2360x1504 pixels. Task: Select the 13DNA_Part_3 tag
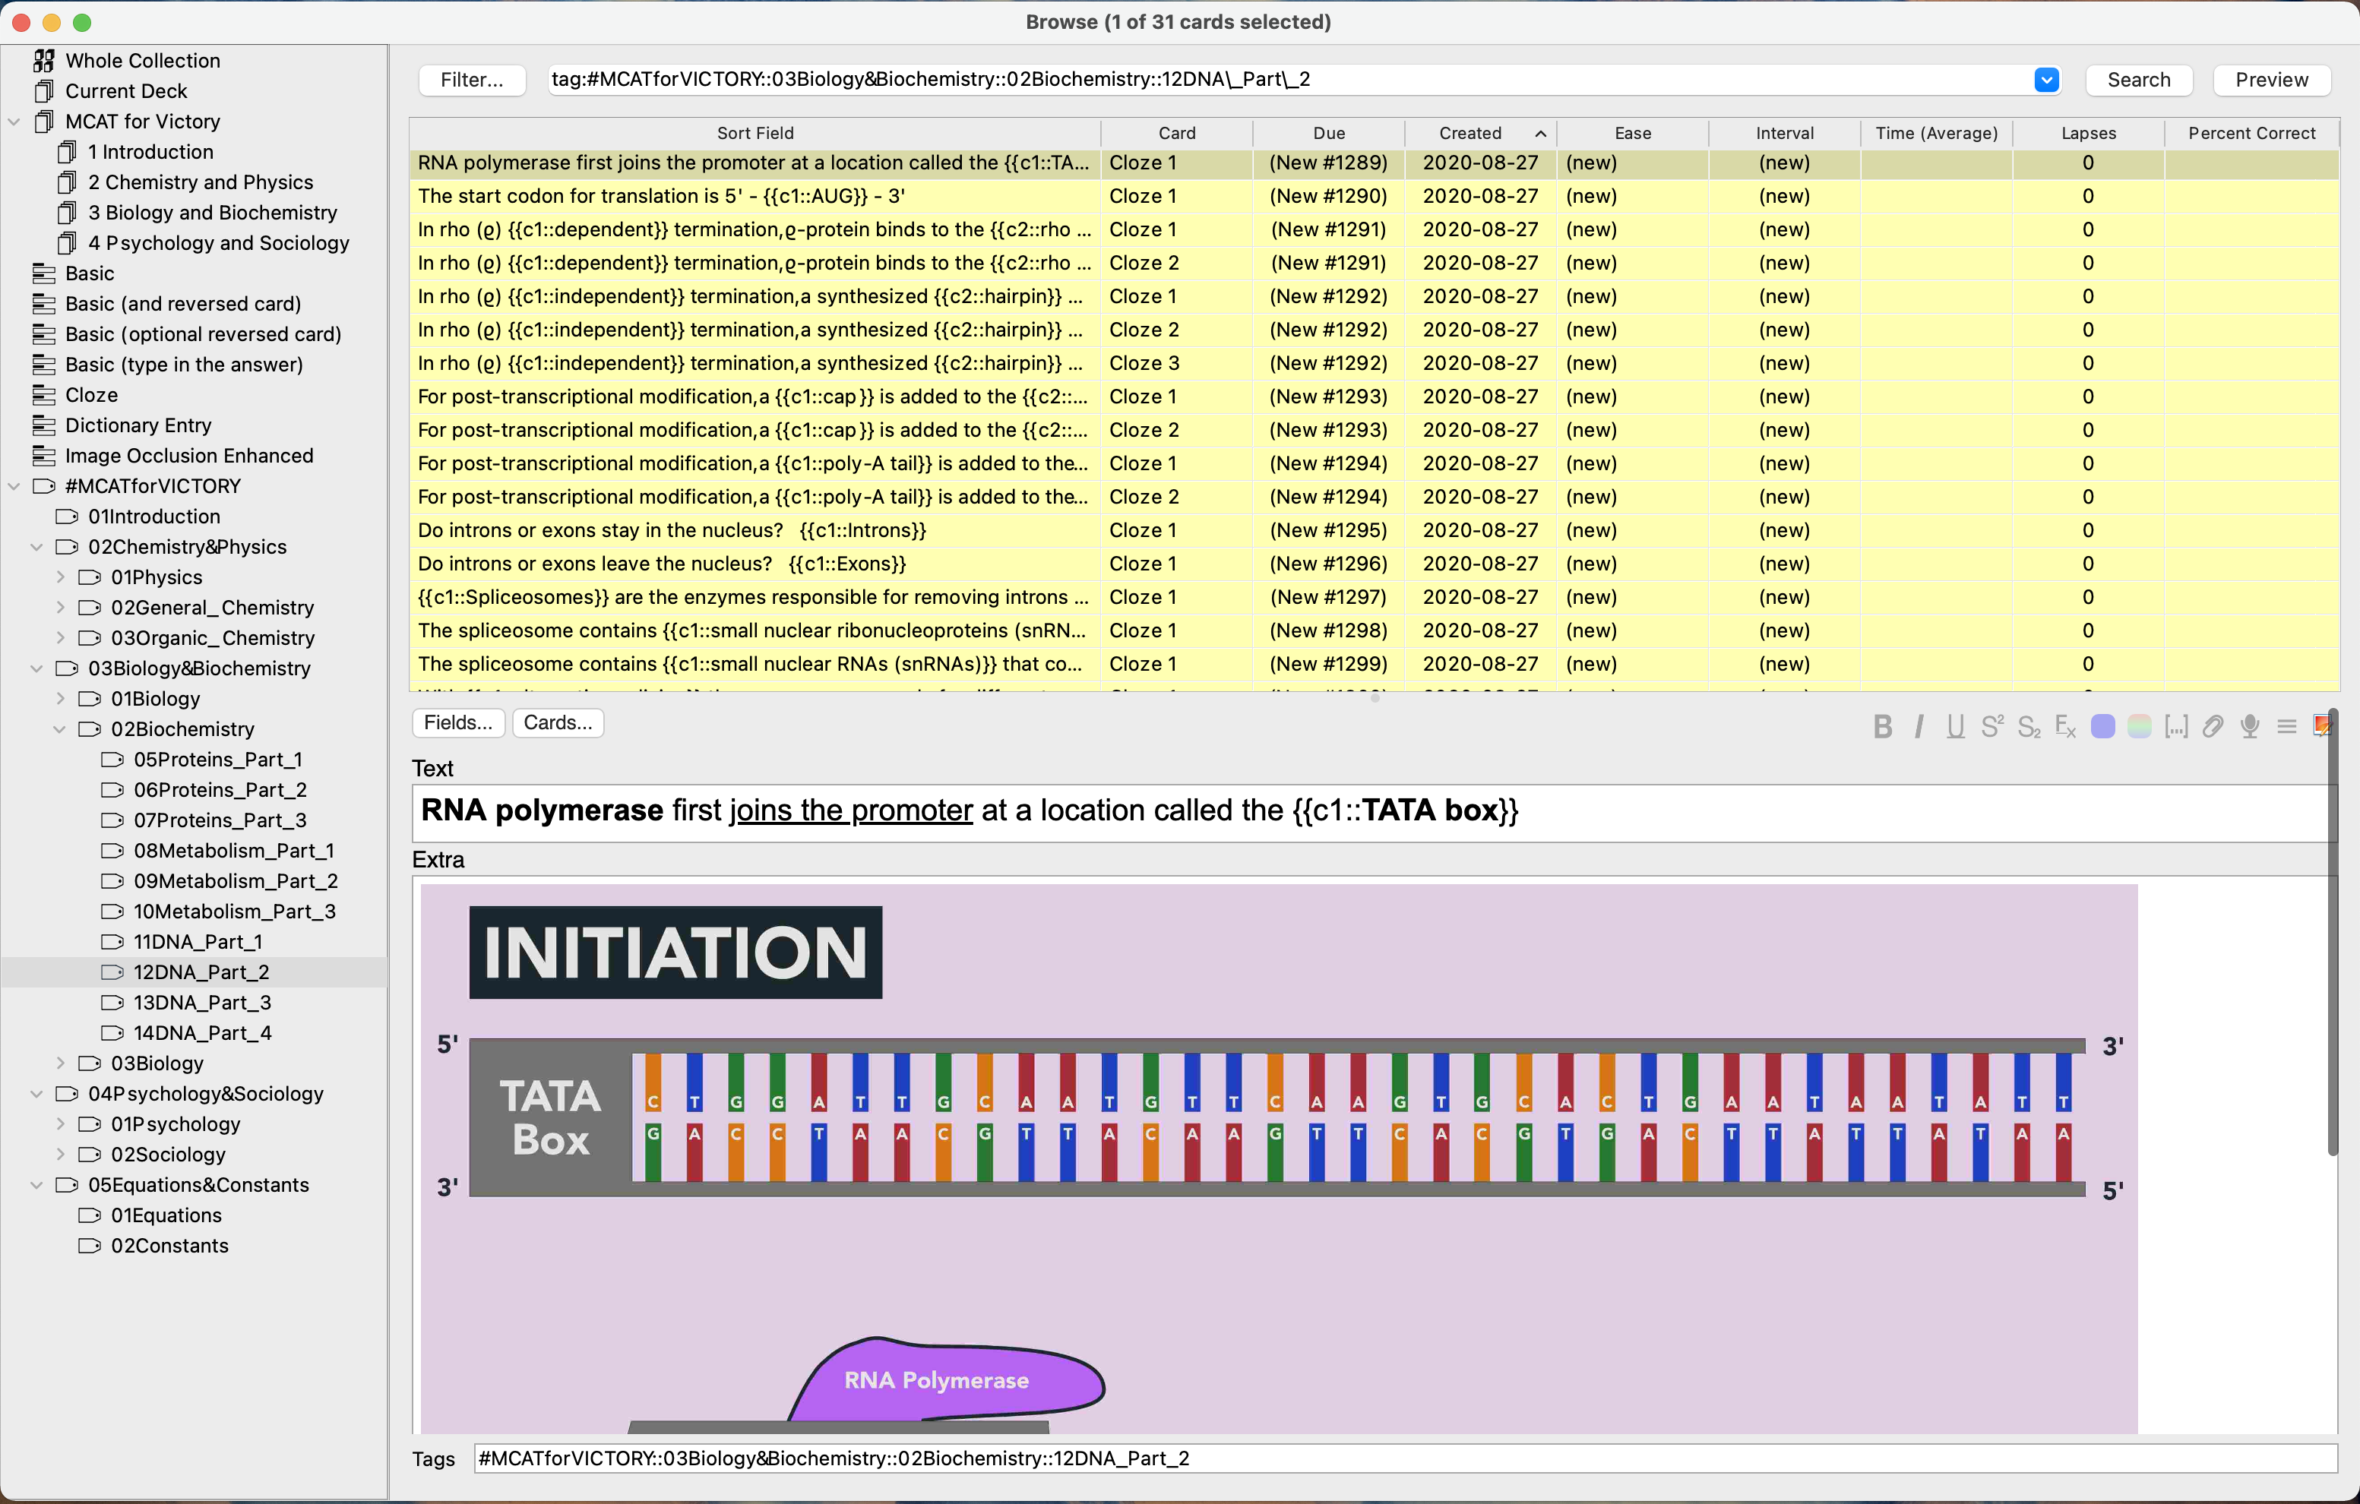pyautogui.click(x=202, y=1003)
